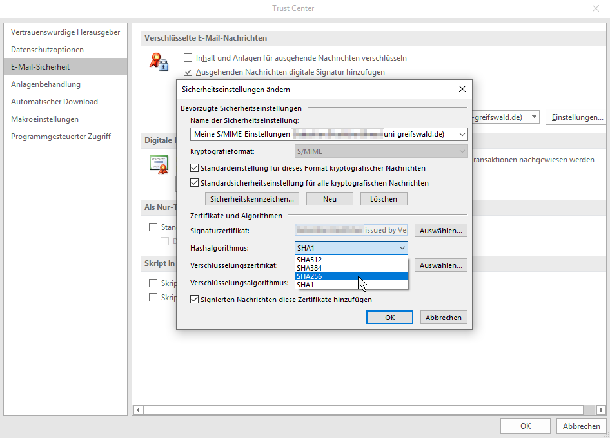Viewport: 610px width, 438px height.
Task: Toggle Signierten Nachrichten diese Zertifikate hinzufügen
Action: point(195,300)
